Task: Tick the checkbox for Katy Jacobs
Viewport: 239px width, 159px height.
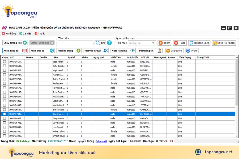Action: pyautogui.click(x=5, y=66)
